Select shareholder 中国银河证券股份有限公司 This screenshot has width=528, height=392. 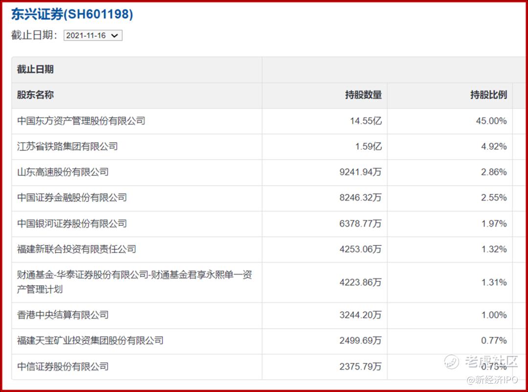pyautogui.click(x=72, y=223)
